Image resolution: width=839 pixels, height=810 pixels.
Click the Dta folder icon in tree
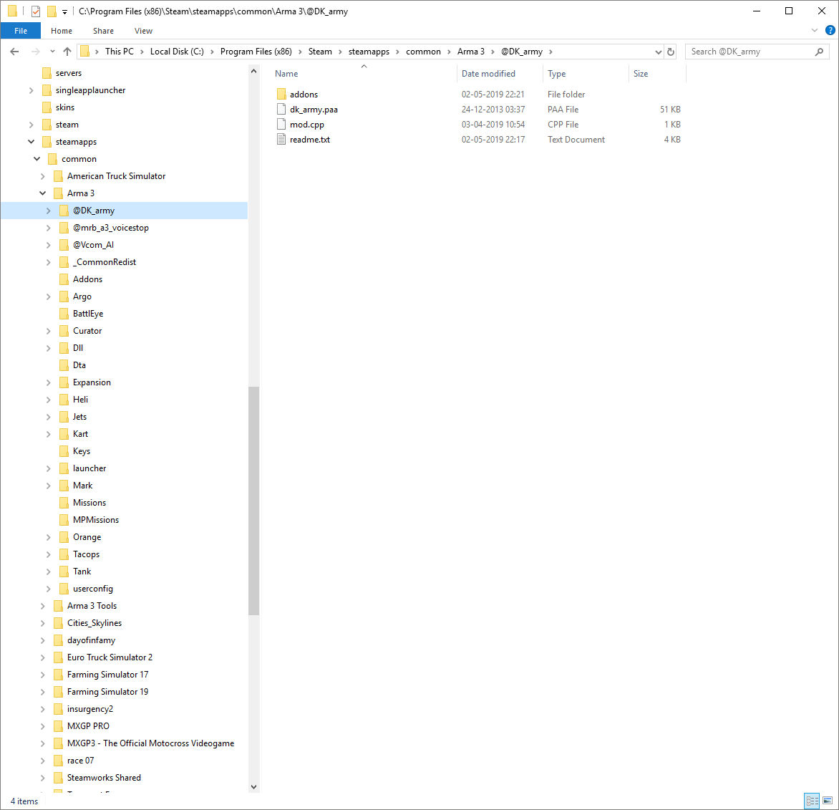[x=64, y=365]
